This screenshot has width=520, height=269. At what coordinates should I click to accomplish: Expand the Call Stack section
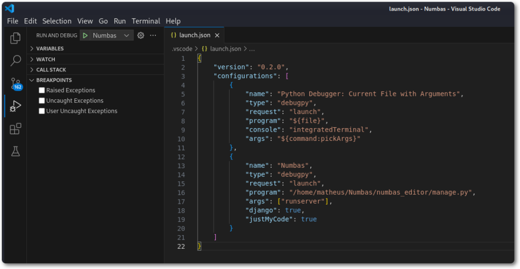point(51,70)
